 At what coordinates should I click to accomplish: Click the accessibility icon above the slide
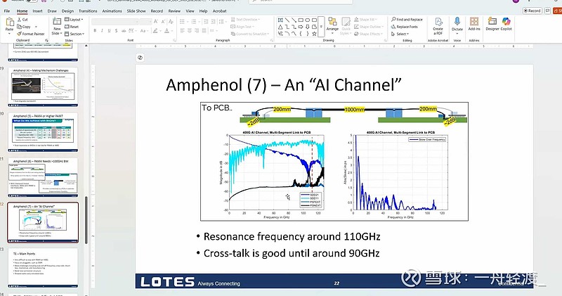tap(140, 58)
